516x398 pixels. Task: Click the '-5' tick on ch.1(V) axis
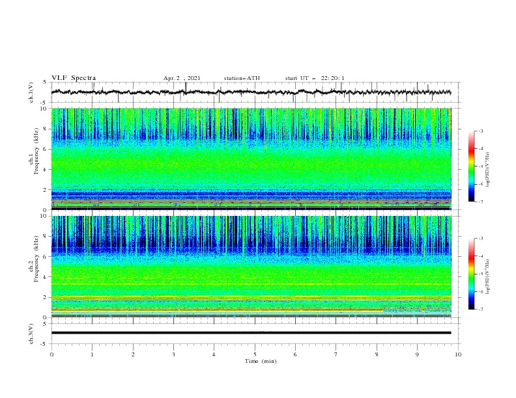point(44,103)
